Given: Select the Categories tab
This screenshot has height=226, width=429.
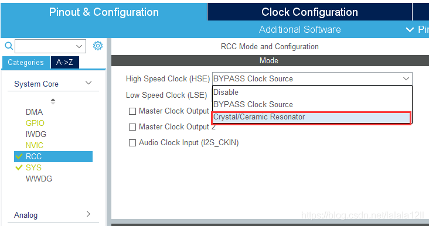Looking at the screenshot, I should click(x=26, y=62).
